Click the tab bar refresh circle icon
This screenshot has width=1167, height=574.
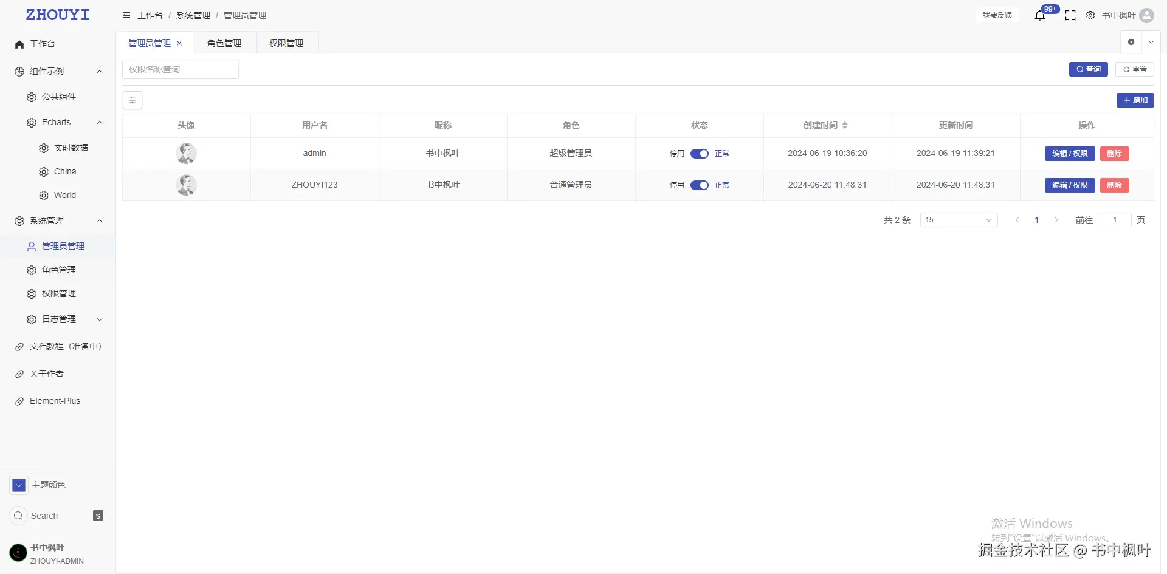coord(1131,42)
